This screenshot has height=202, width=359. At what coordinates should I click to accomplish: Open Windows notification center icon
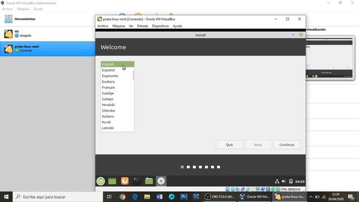tap(351, 197)
